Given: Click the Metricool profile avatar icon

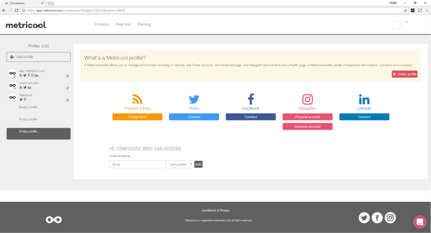Looking at the screenshot, I should (12, 98).
